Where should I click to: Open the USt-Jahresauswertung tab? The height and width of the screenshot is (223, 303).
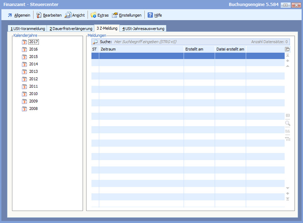point(143,29)
